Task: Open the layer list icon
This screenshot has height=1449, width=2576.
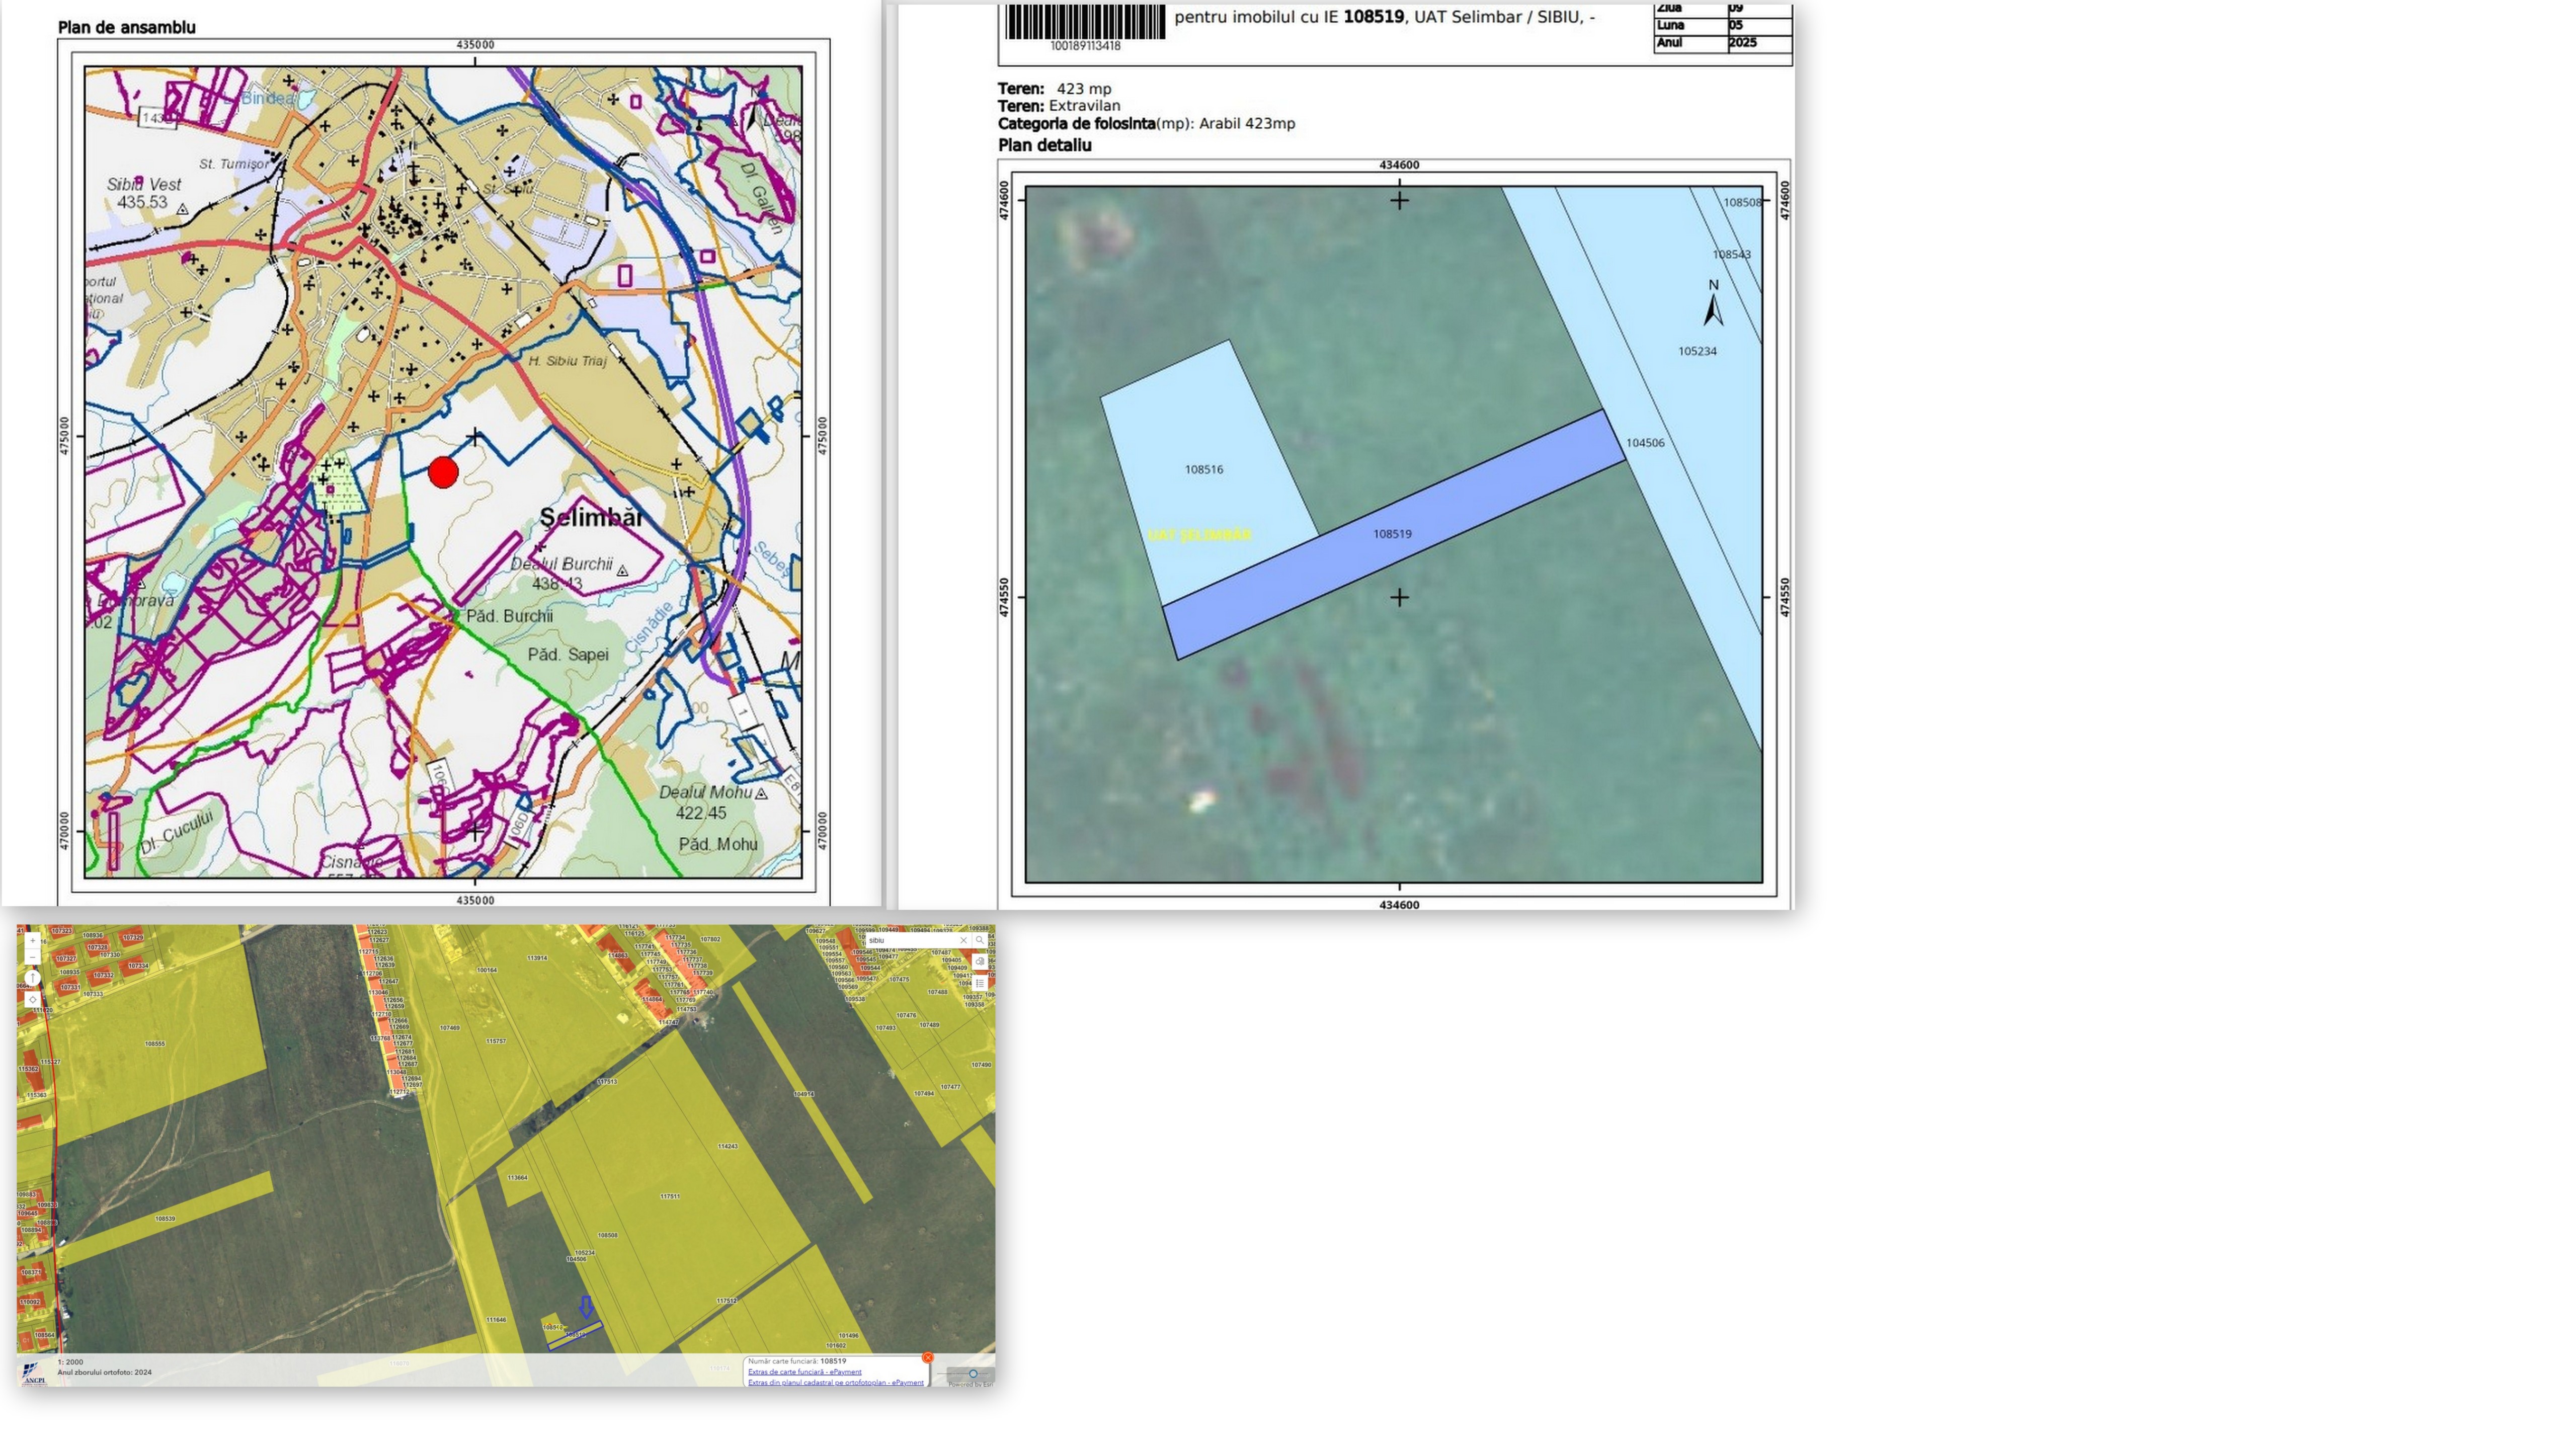Action: pyautogui.click(x=980, y=983)
